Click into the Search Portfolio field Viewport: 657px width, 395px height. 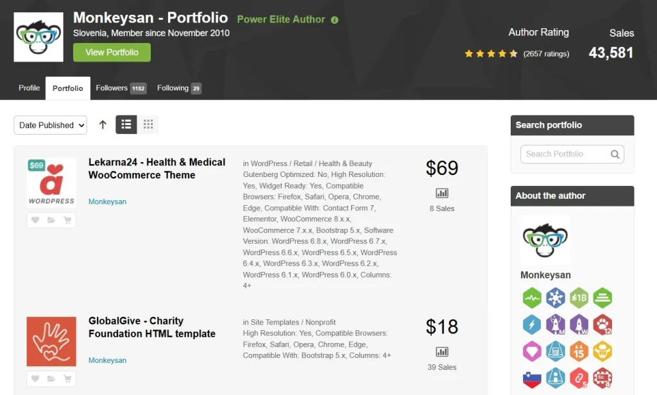[565, 154]
